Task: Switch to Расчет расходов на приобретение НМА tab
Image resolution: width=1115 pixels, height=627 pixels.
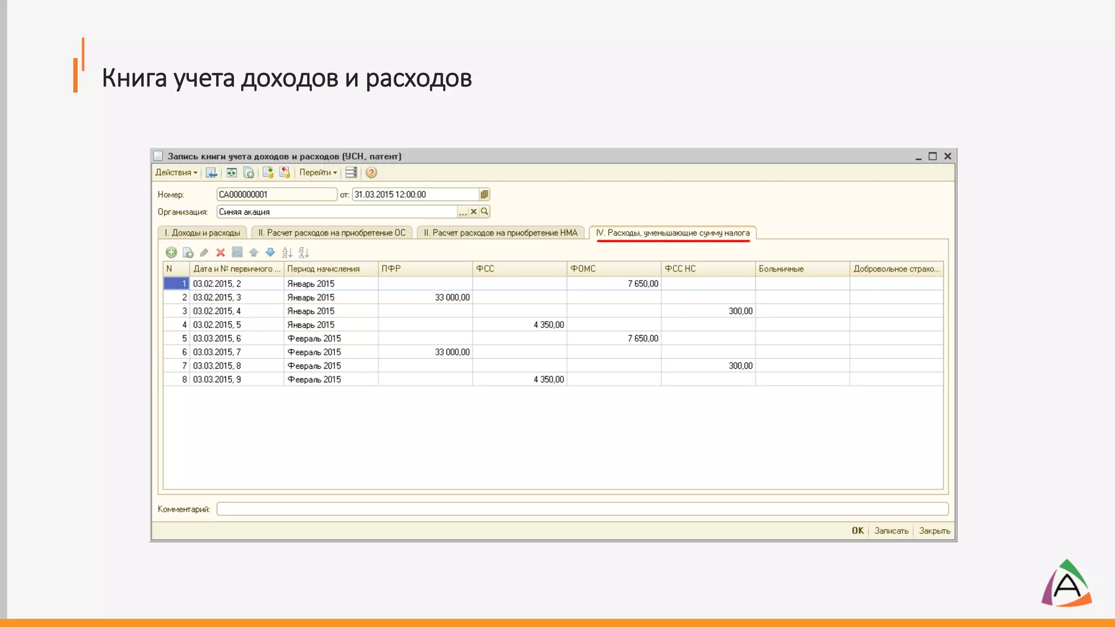Action: point(500,233)
